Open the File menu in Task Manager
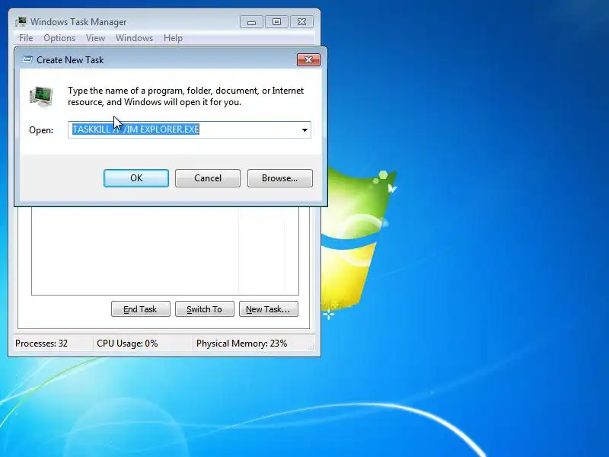This screenshot has height=457, width=609. point(26,38)
